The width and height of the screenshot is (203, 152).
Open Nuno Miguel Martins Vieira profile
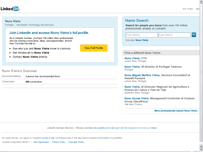pos(142,75)
